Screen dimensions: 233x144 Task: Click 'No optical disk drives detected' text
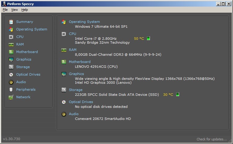[x=101, y=107]
